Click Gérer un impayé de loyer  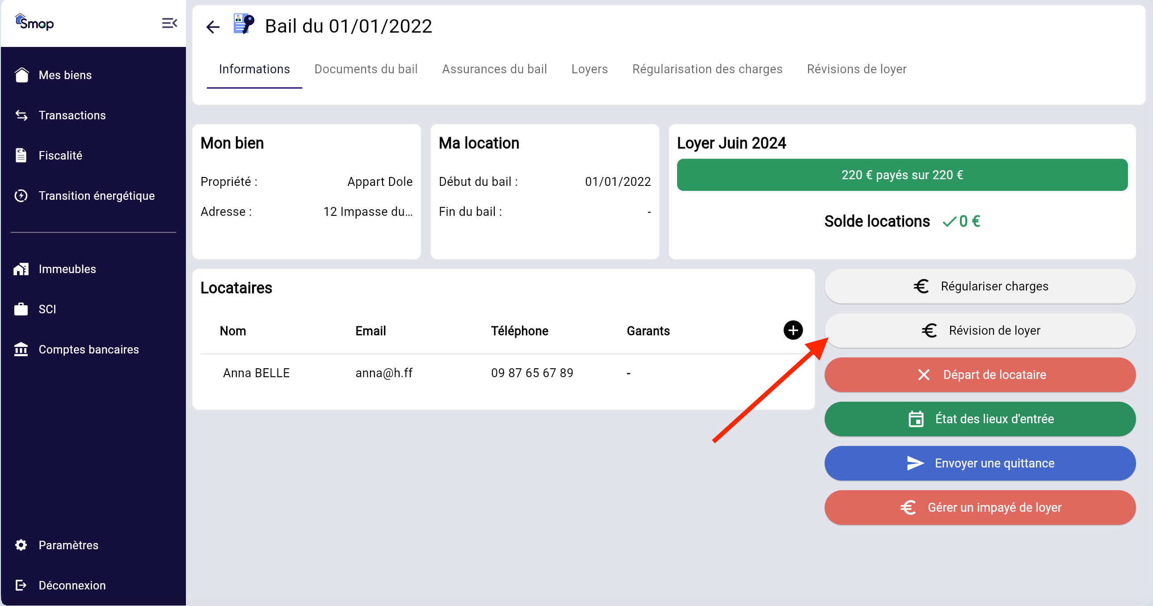(979, 507)
